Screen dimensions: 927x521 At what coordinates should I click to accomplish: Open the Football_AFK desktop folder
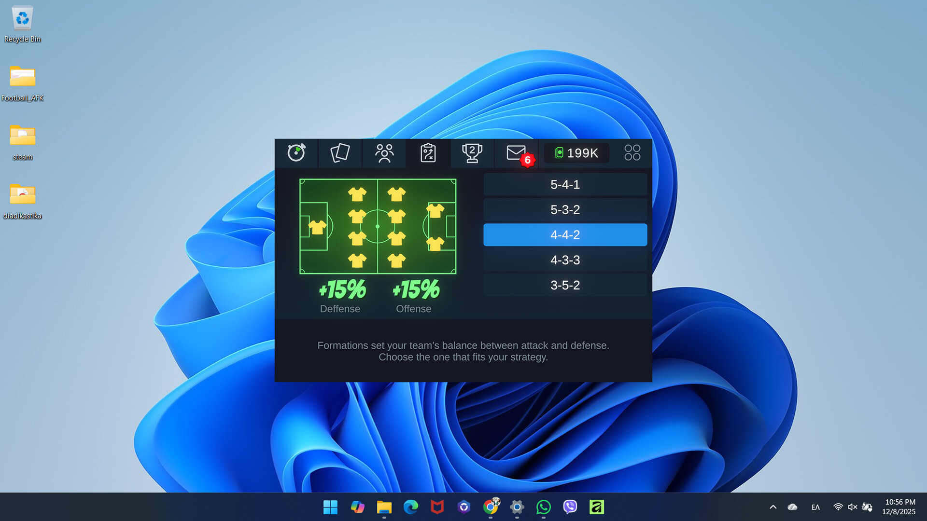(22, 77)
